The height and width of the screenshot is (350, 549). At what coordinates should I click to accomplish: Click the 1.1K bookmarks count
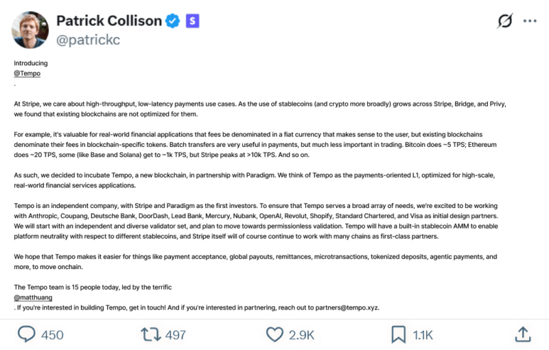pyautogui.click(x=423, y=335)
